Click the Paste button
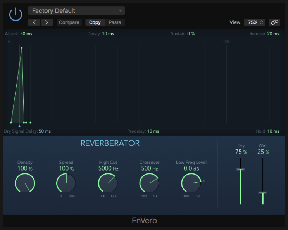This screenshot has height=230, width=288. (115, 22)
